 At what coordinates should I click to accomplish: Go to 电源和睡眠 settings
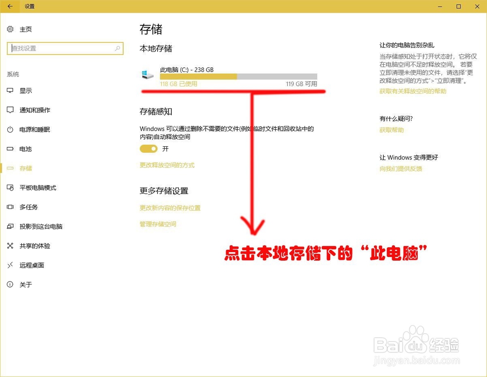tap(35, 130)
